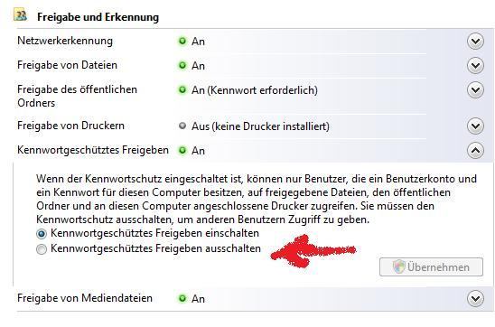Click the gray status dot for Freigabe von Druckern
This screenshot has height=327, width=495.
(182, 126)
